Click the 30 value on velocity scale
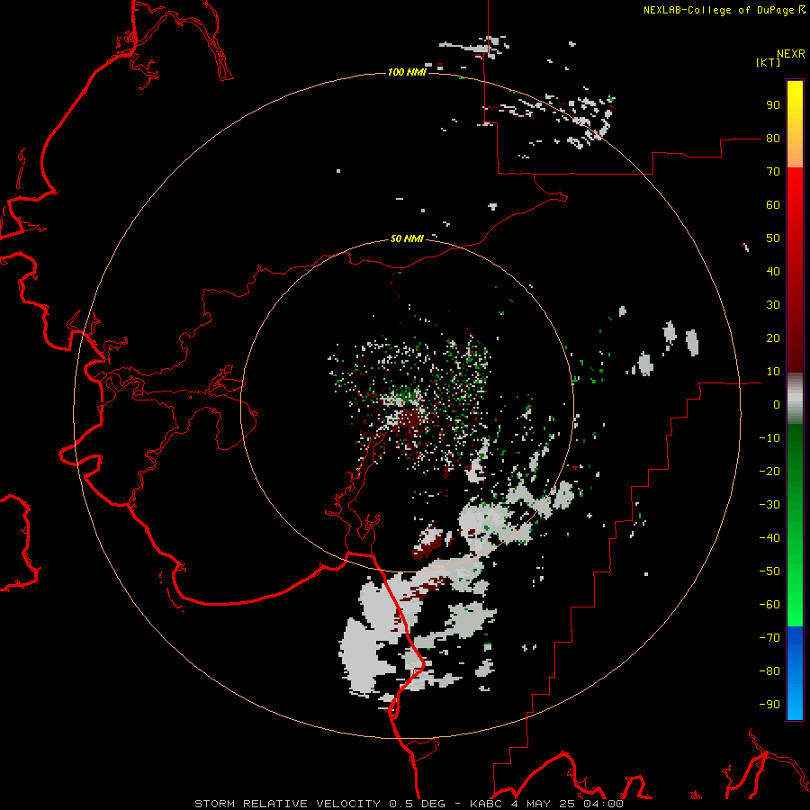This screenshot has width=810, height=810. pos(773,305)
